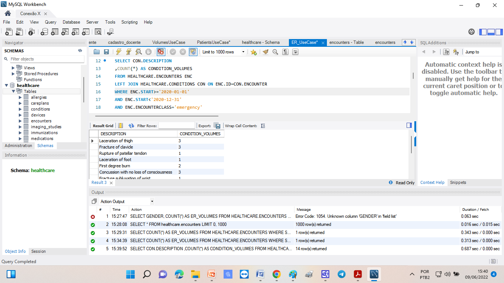This screenshot has height=283, width=504.
Task: Open the Administration tab
Action: [x=18, y=146]
